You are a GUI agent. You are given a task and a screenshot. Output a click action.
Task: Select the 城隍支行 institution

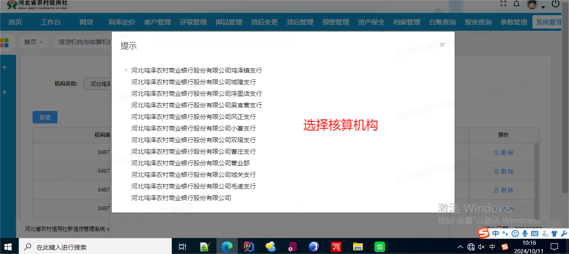(x=194, y=82)
